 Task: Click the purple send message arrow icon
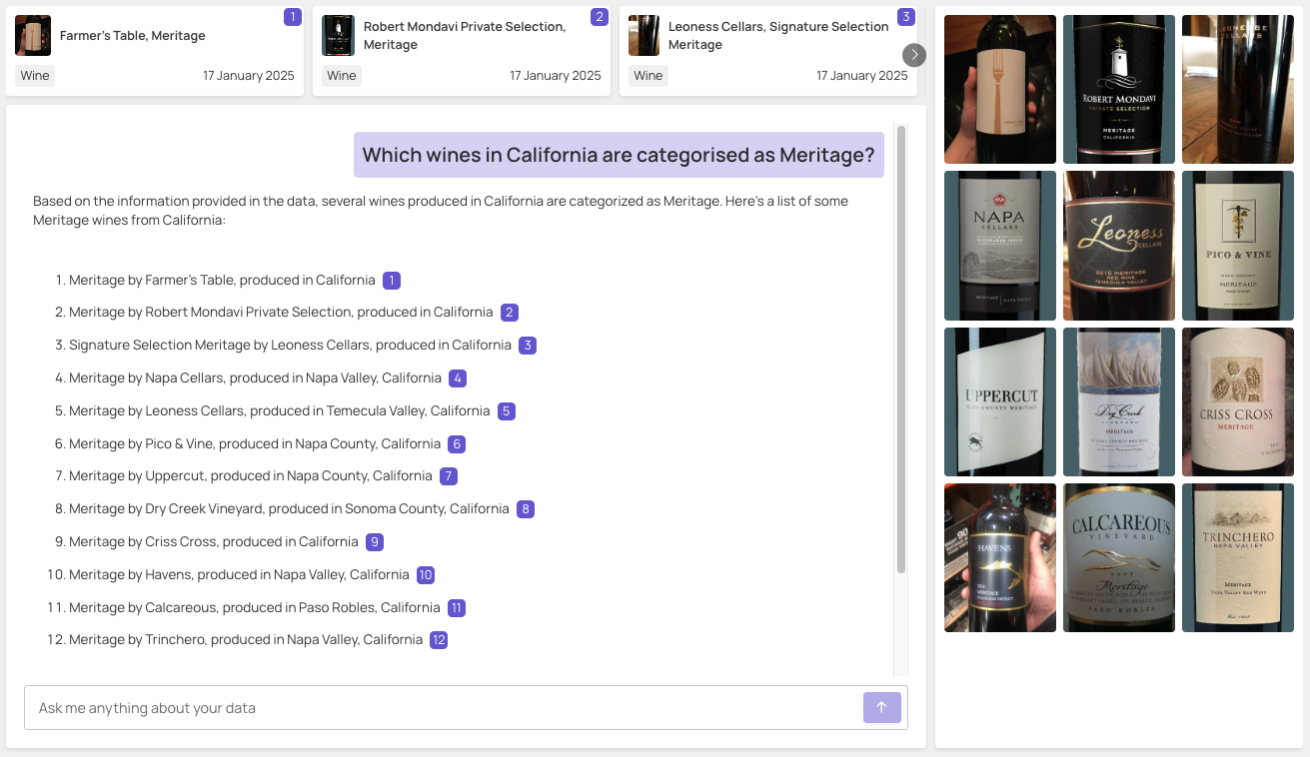(881, 707)
